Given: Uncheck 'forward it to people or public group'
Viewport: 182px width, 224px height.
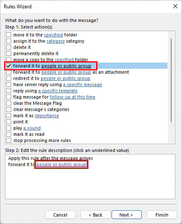Looking at the screenshot, I should pos(9,66).
